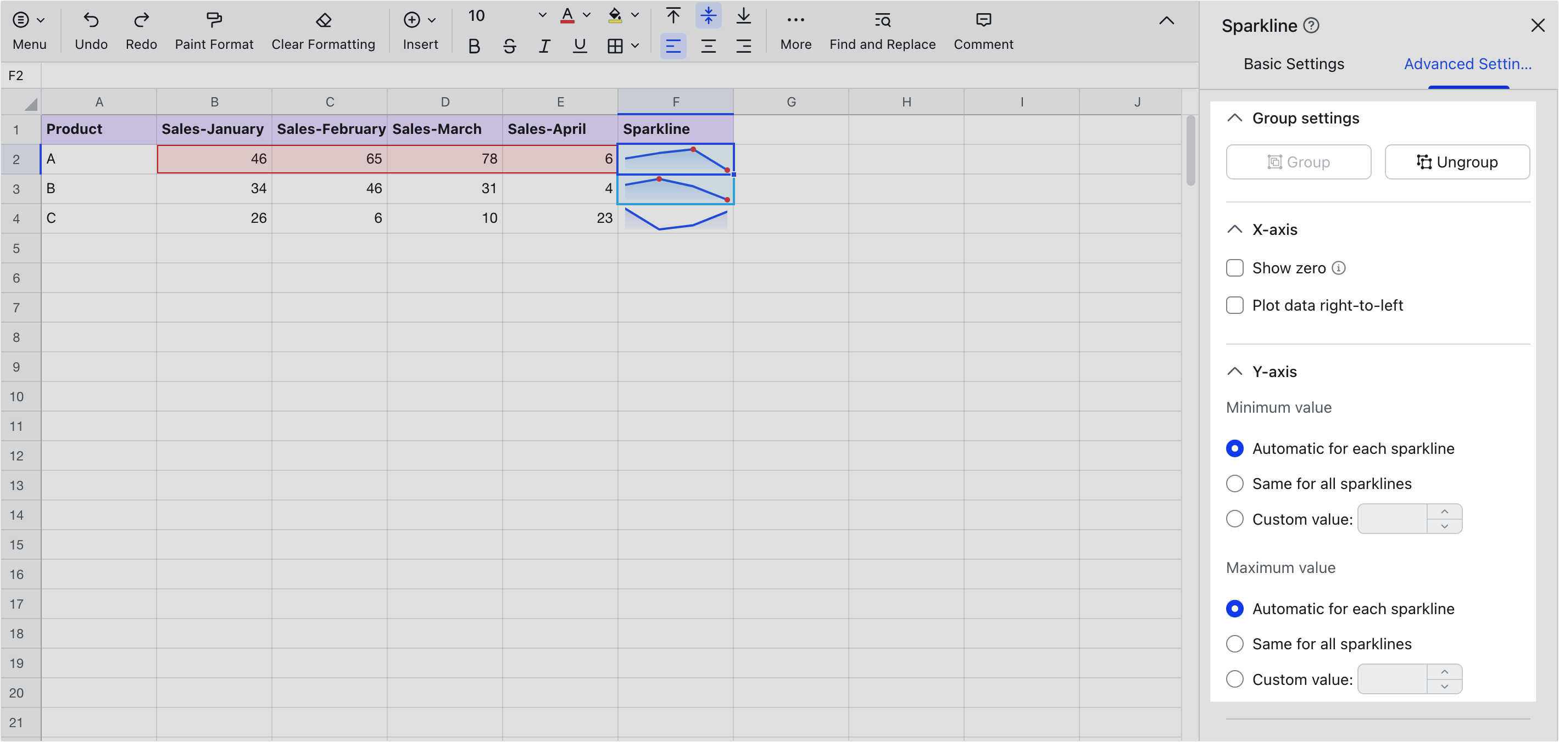The height and width of the screenshot is (742, 1559).
Task: Open Find and Replace
Action: point(882,29)
